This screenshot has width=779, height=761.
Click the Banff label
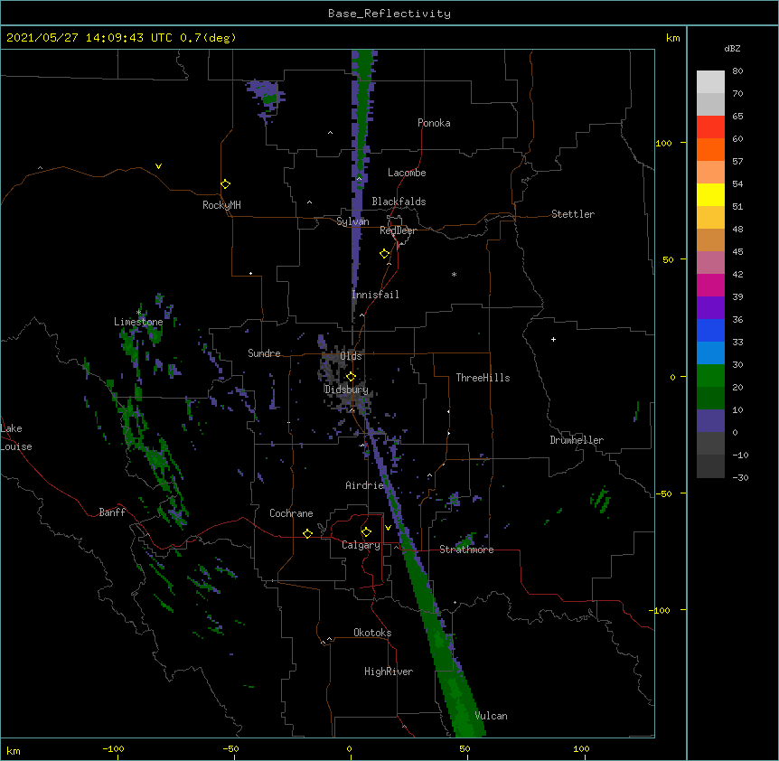[x=112, y=512]
